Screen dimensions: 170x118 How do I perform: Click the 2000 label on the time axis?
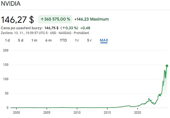(x=16, y=112)
